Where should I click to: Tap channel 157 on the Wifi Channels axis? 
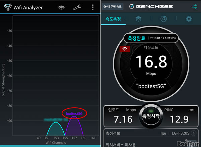74,138
